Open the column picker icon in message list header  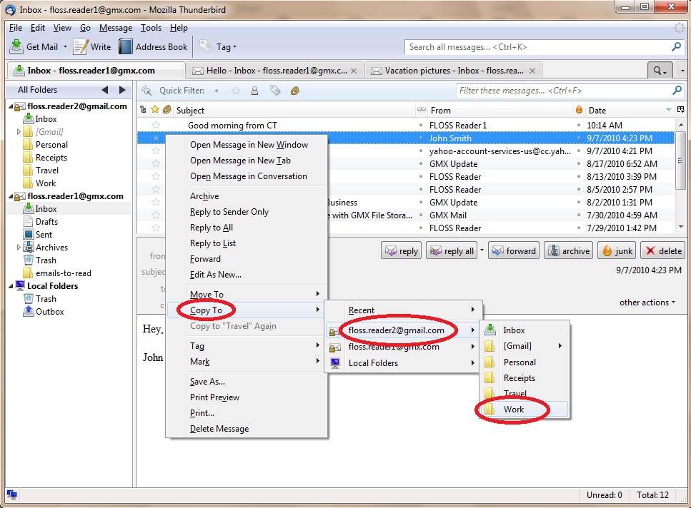680,110
